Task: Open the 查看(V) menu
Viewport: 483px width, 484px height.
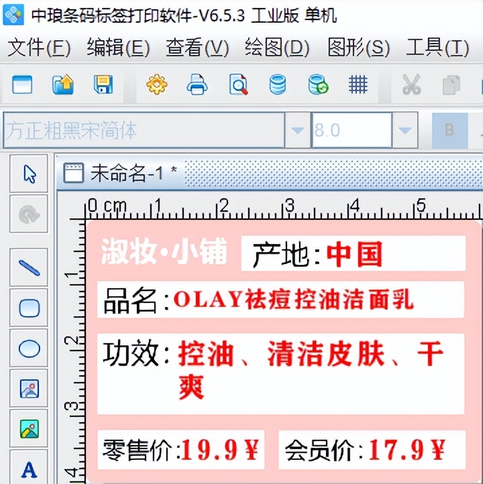Action: point(197,48)
